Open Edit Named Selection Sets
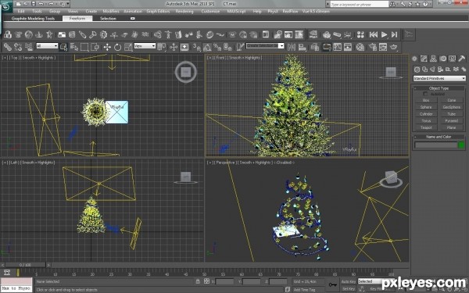The image size is (469, 293). (x=241, y=47)
